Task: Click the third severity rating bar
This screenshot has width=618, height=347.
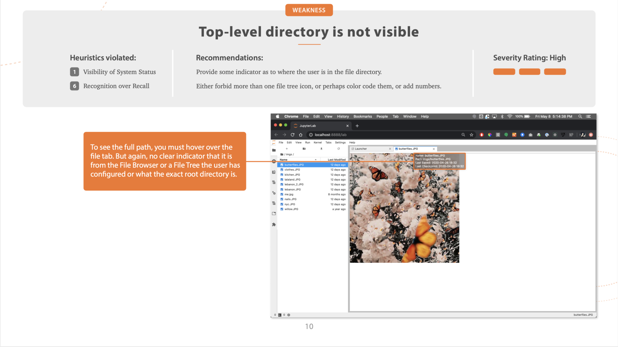Action: point(555,71)
